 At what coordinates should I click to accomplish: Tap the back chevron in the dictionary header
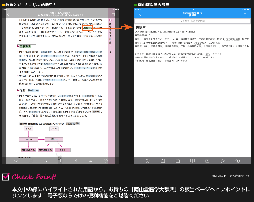click(140, 14)
